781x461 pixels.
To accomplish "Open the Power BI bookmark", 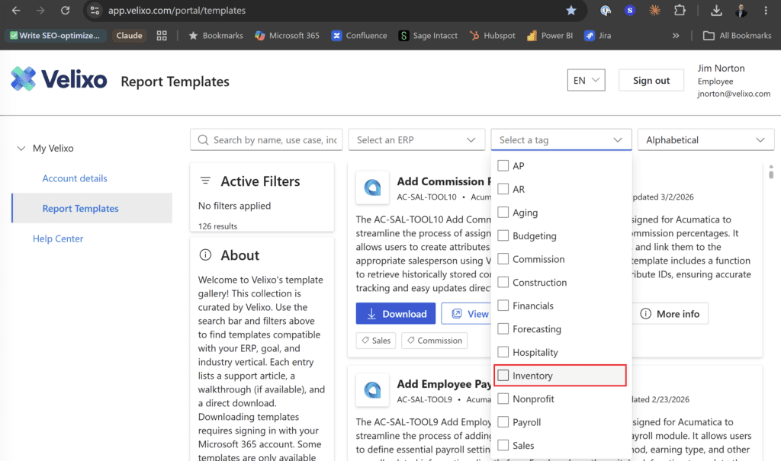I will (550, 36).
